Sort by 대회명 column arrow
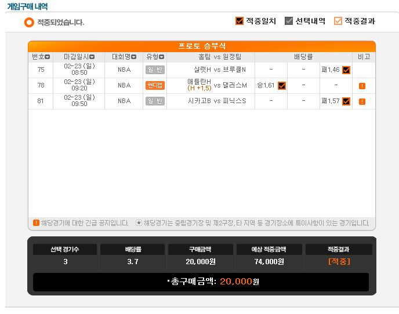 (133, 57)
